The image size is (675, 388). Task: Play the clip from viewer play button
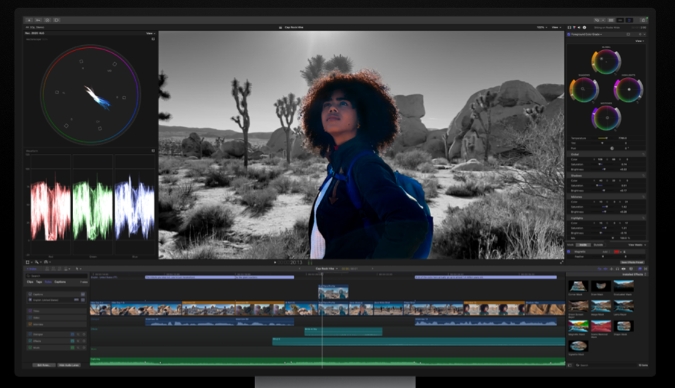(x=275, y=262)
